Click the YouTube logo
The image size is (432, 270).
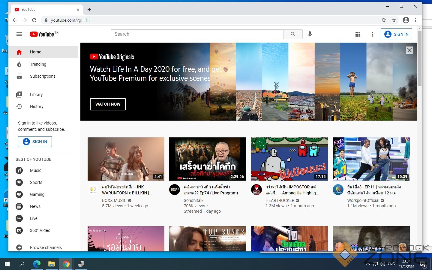[x=42, y=34]
